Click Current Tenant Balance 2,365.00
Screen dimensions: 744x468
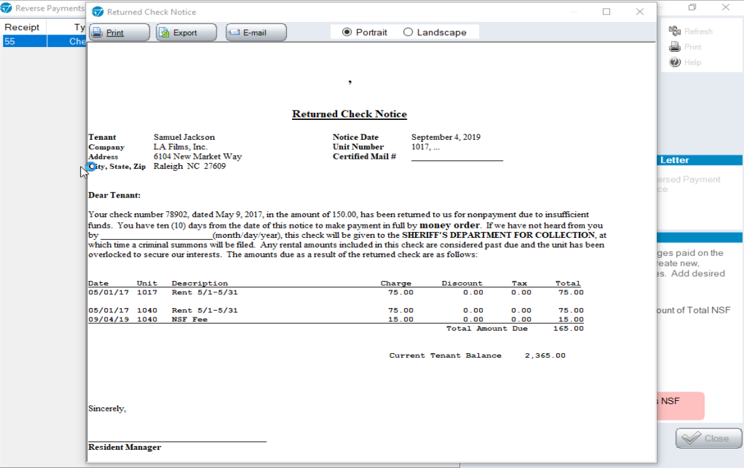pyautogui.click(x=545, y=356)
